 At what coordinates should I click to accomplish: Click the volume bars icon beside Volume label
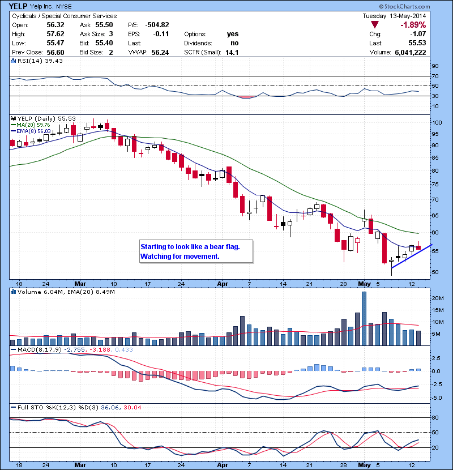tap(13, 292)
